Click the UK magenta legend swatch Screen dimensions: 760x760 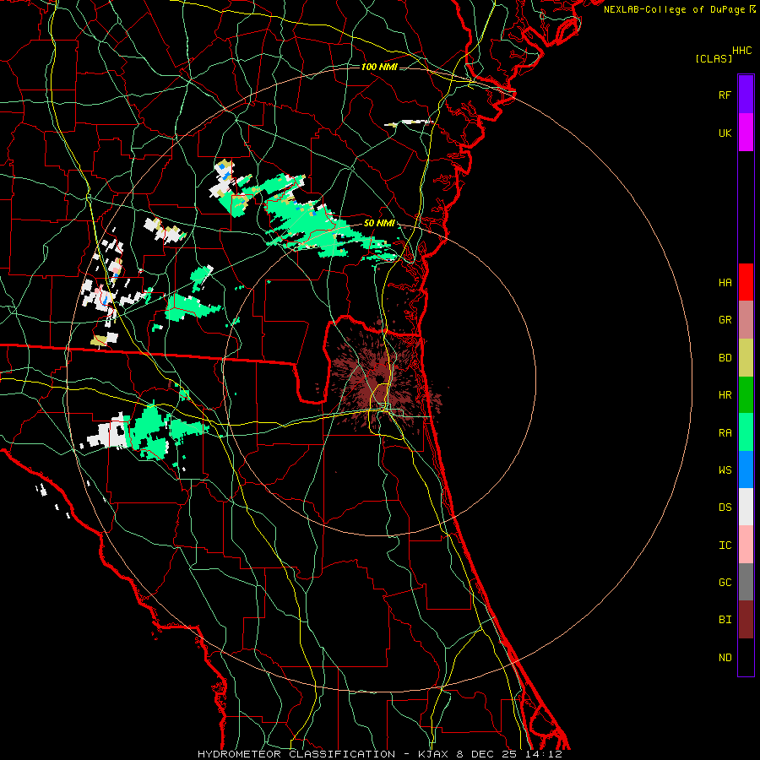tap(746, 133)
